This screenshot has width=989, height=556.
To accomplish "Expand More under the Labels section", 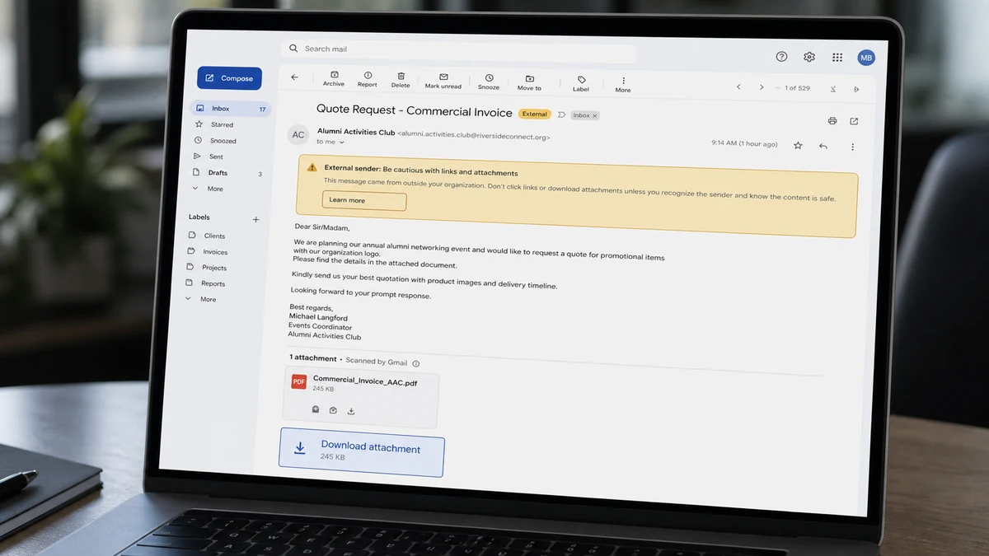I will point(201,299).
